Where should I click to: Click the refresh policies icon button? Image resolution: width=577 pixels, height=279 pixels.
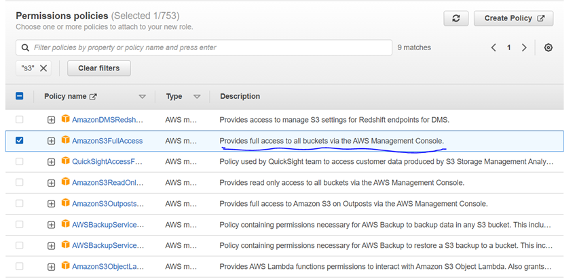coord(455,19)
